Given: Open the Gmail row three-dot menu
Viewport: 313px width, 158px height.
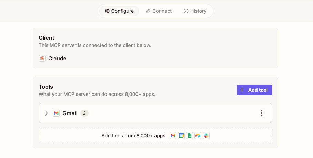Looking at the screenshot, I should pos(262,113).
